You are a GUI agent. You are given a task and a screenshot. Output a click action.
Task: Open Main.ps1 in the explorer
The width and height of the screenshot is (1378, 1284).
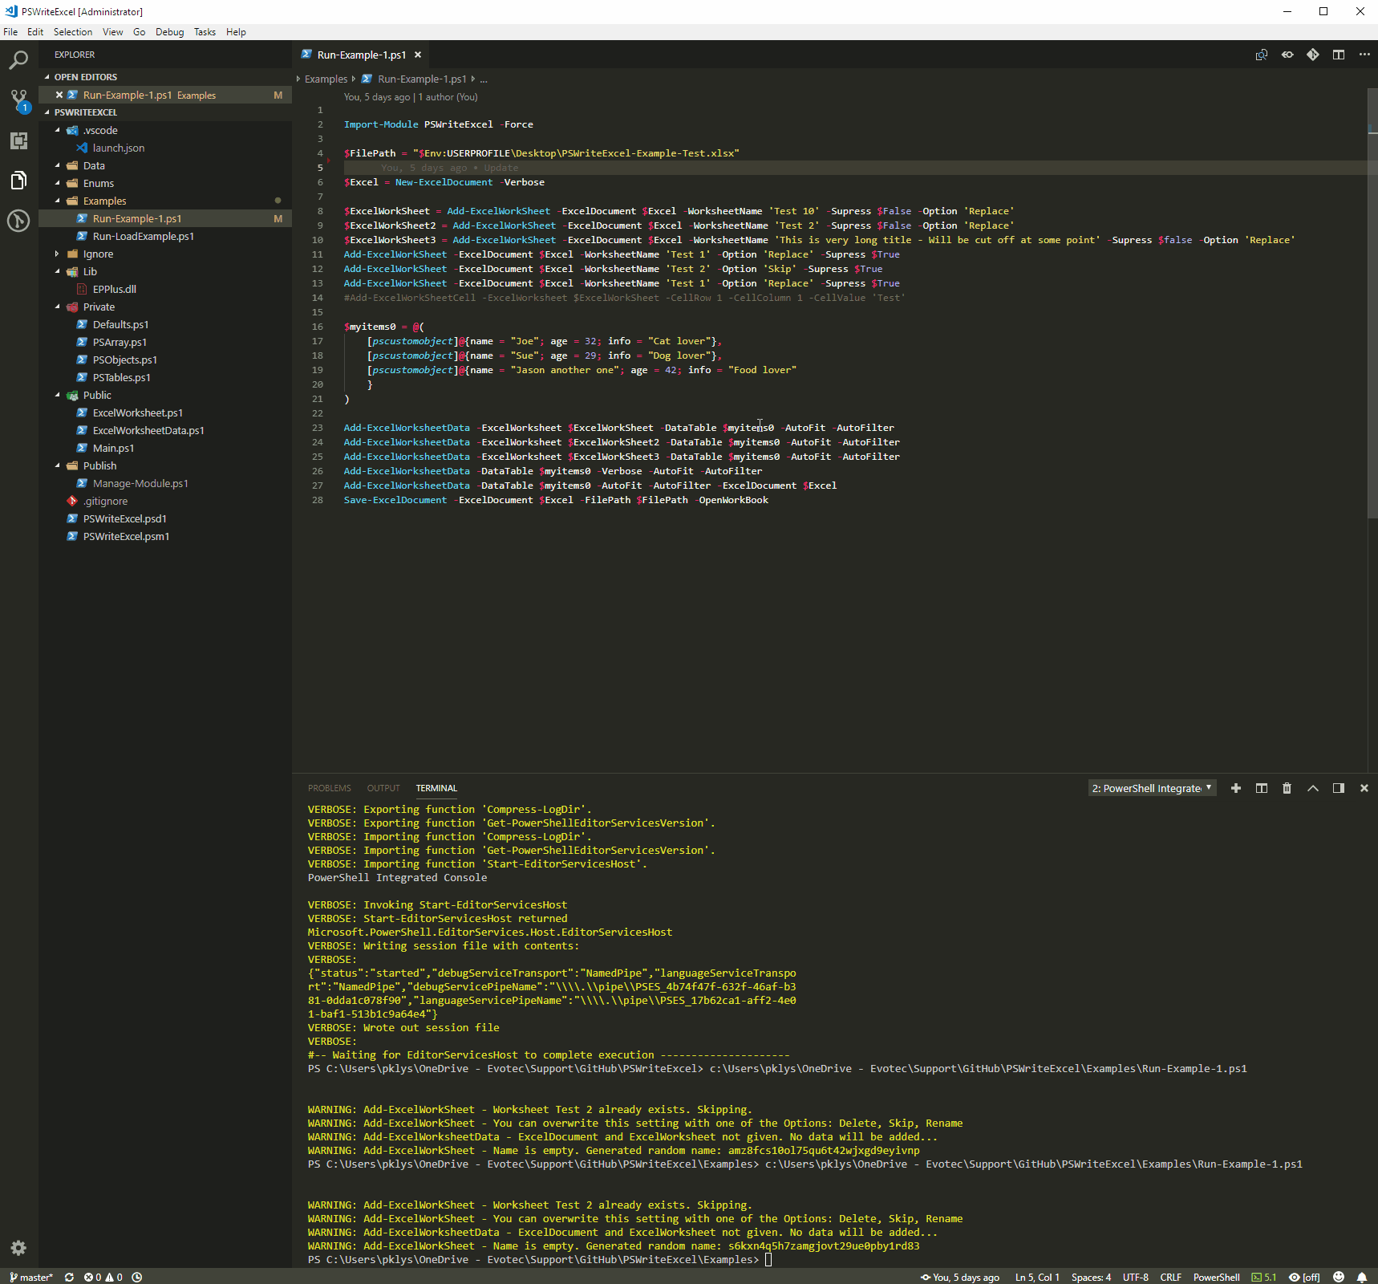(113, 448)
